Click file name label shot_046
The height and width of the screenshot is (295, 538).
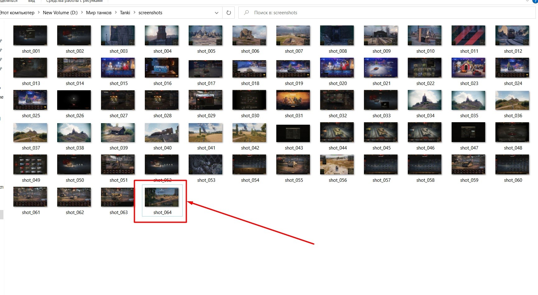coord(425,148)
